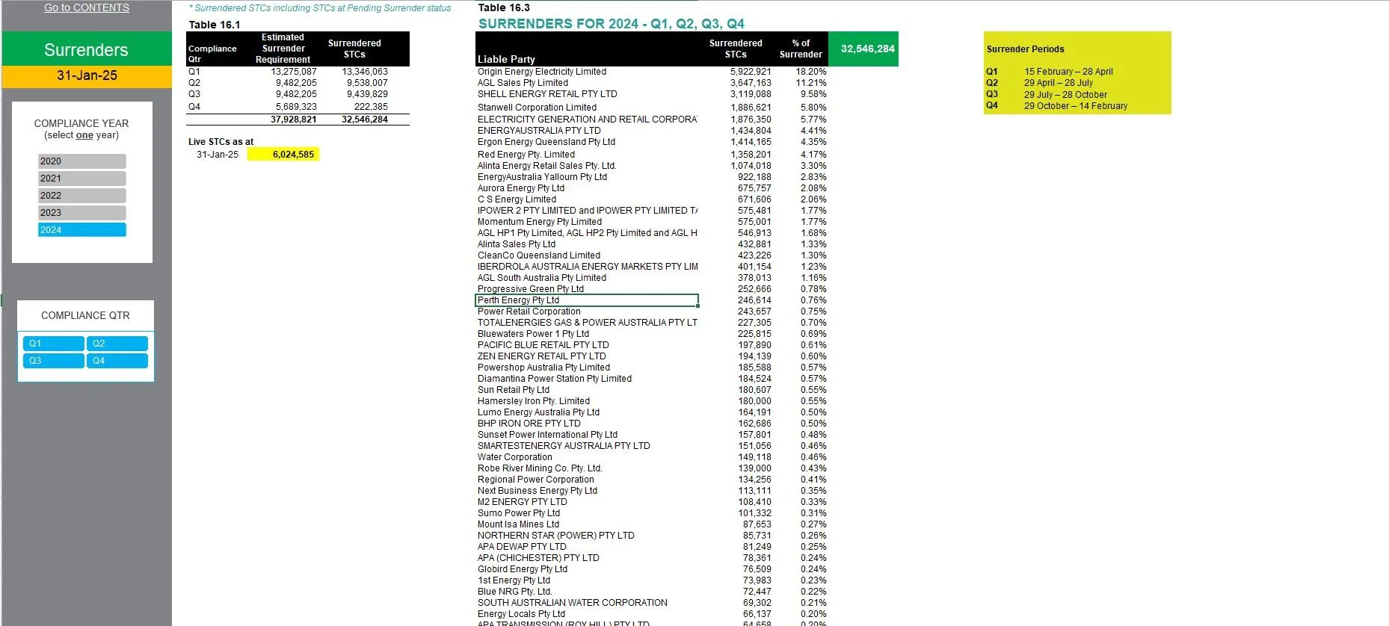Image resolution: width=1389 pixels, height=626 pixels.
Task: Click AGL Sales Pty Limited row
Action: (523, 83)
